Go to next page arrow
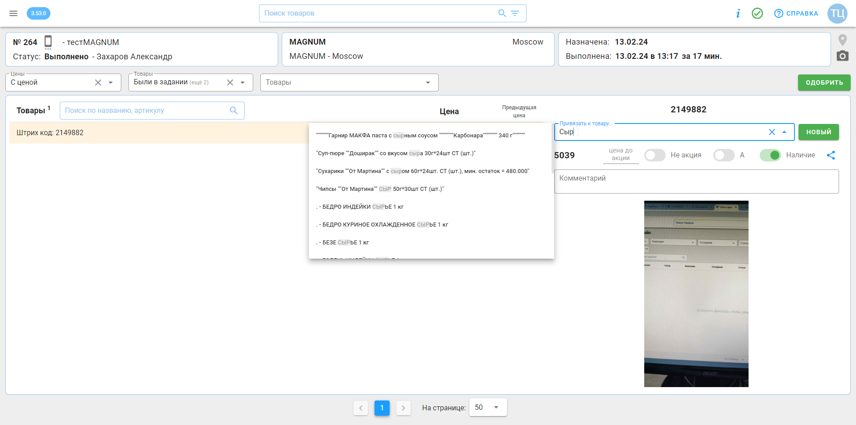The image size is (856, 425). pyautogui.click(x=403, y=408)
